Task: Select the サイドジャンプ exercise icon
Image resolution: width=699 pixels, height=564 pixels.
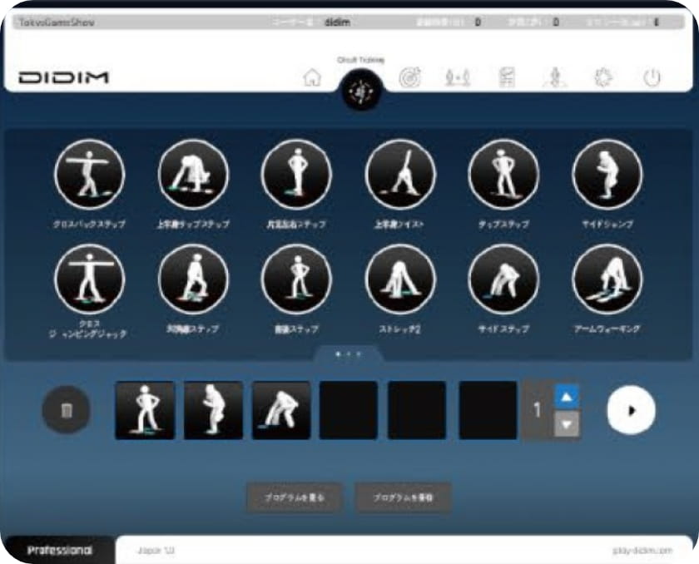Action: (x=607, y=175)
